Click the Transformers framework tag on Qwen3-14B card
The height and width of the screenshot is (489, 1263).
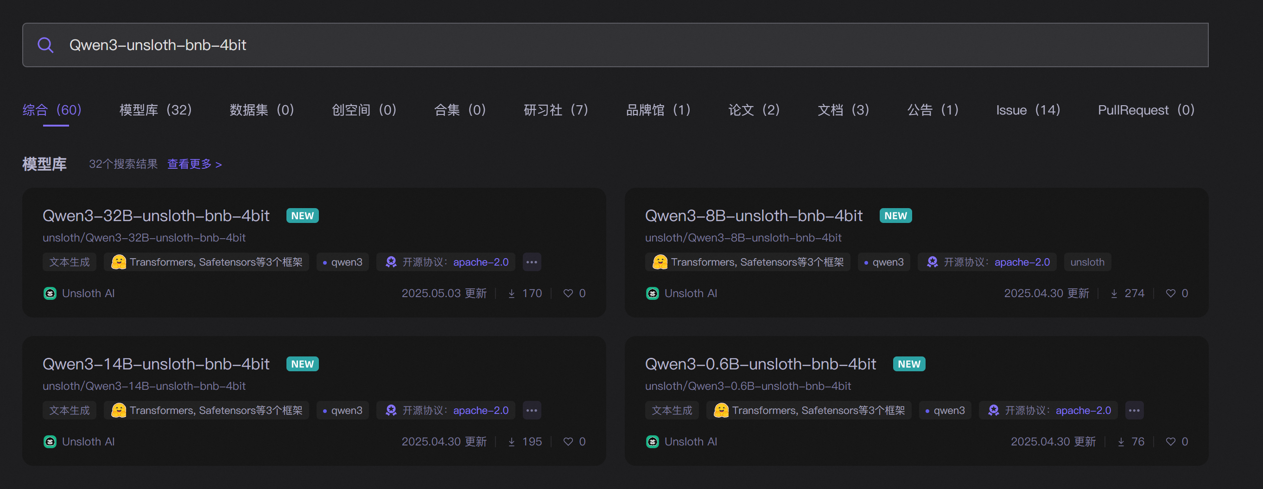pyautogui.click(x=206, y=411)
